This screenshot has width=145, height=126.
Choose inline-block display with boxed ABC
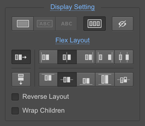coord(44,24)
